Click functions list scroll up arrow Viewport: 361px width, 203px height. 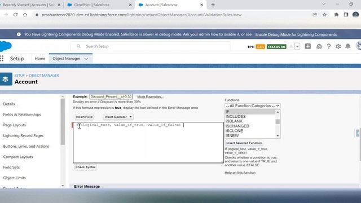pyautogui.click(x=278, y=112)
